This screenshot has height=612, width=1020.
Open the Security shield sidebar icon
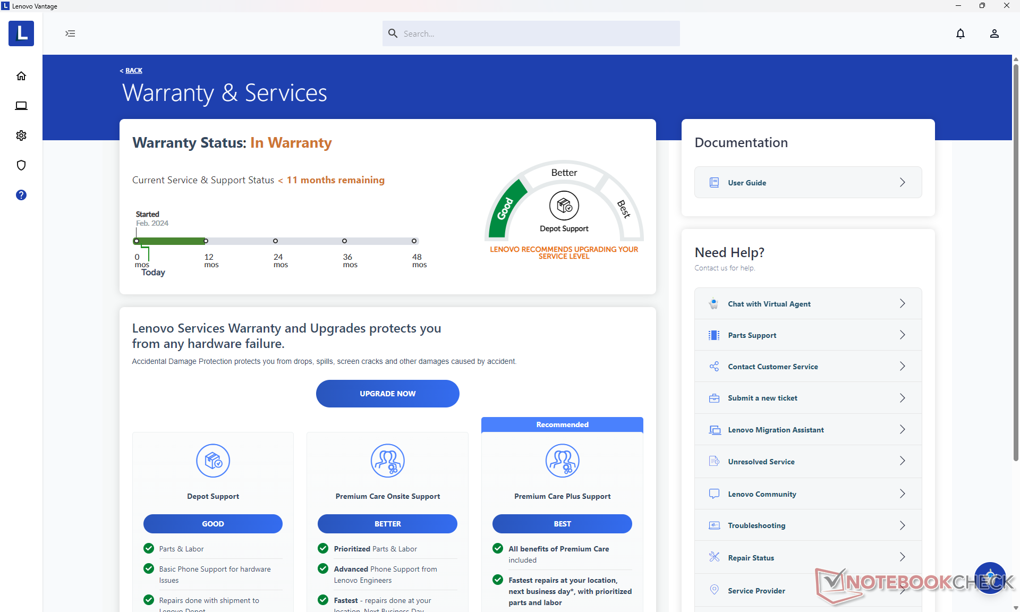[21, 165]
